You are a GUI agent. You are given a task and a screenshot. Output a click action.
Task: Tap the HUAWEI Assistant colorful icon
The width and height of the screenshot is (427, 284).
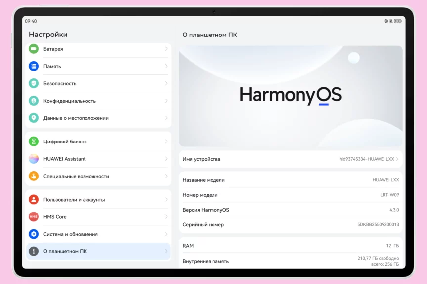(x=34, y=159)
